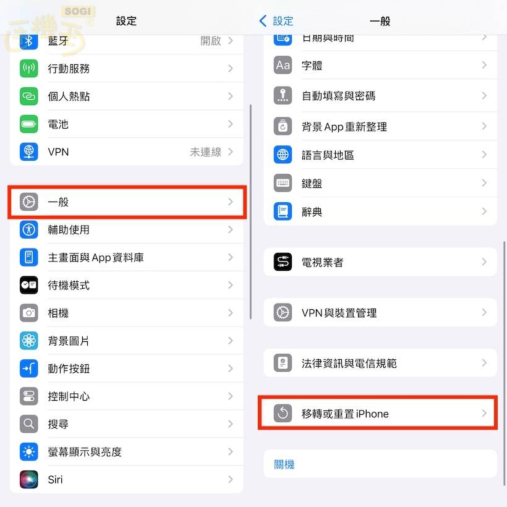Tap the 字體 Aa fonts icon
Image resolution: width=507 pixels, height=507 pixels.
(283, 65)
